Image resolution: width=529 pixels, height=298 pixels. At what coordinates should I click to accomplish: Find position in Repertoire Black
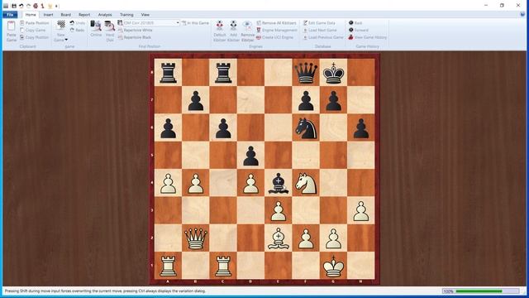[x=134, y=37]
